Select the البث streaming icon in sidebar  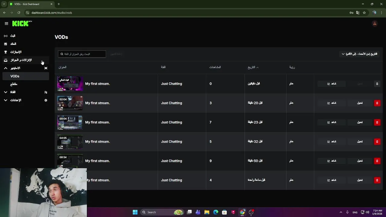[5, 36]
